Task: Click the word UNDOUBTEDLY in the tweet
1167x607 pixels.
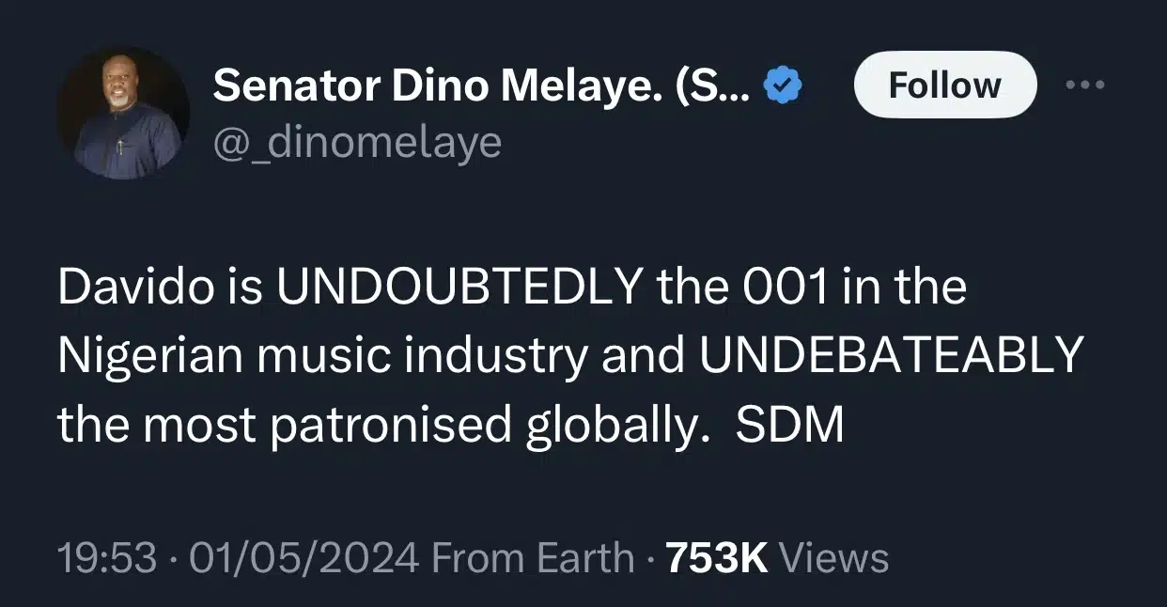Action: click(456, 288)
